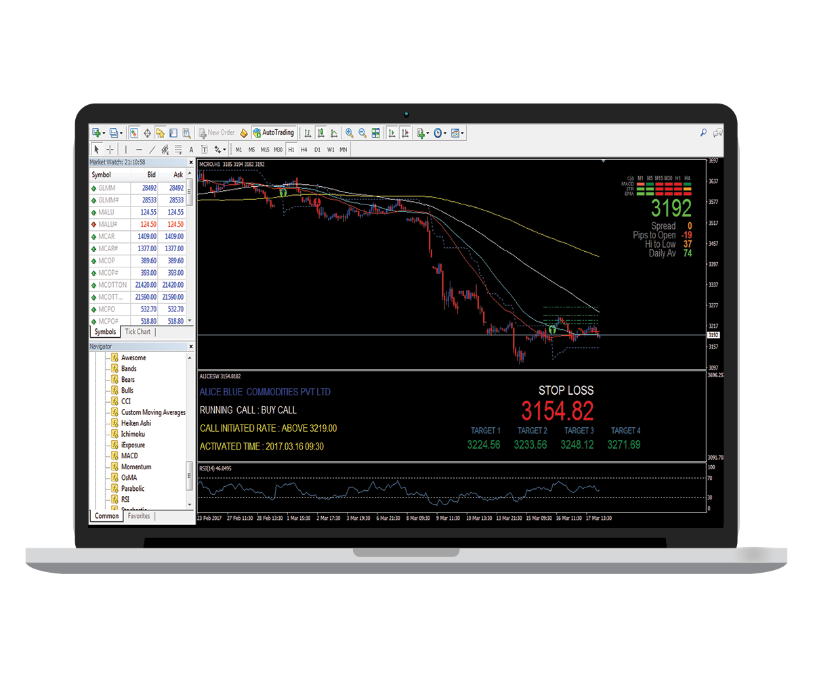Click the Bid column header
Image resolution: width=813 pixels, height=677 pixels.
coord(144,175)
